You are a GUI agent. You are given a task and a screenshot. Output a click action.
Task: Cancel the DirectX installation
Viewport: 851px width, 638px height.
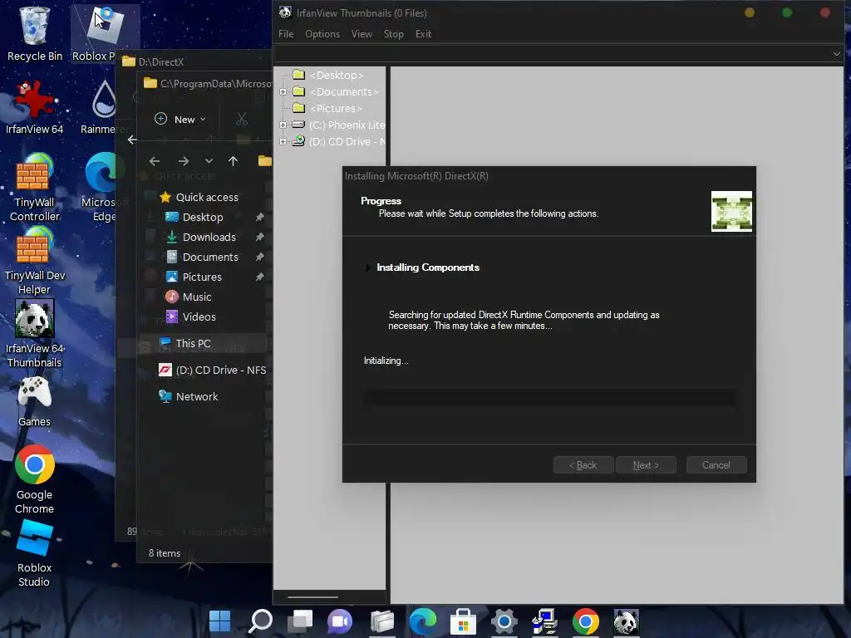pos(716,465)
